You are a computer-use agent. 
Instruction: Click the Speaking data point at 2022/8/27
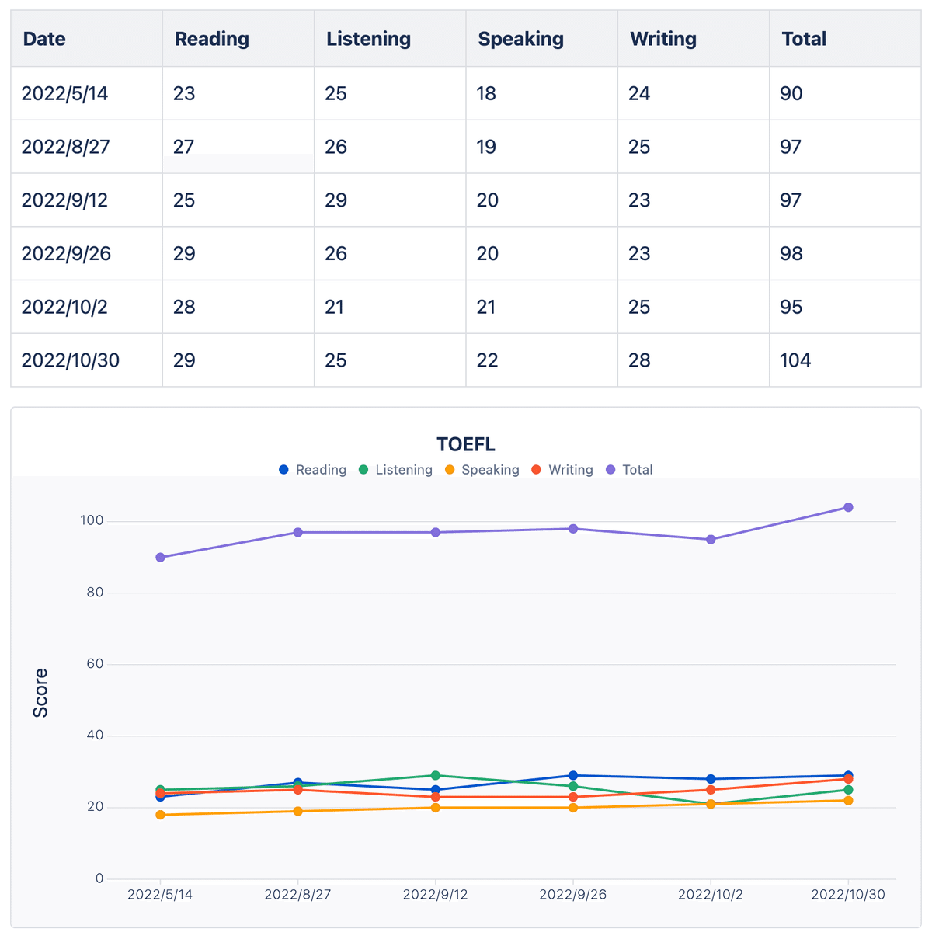(297, 811)
